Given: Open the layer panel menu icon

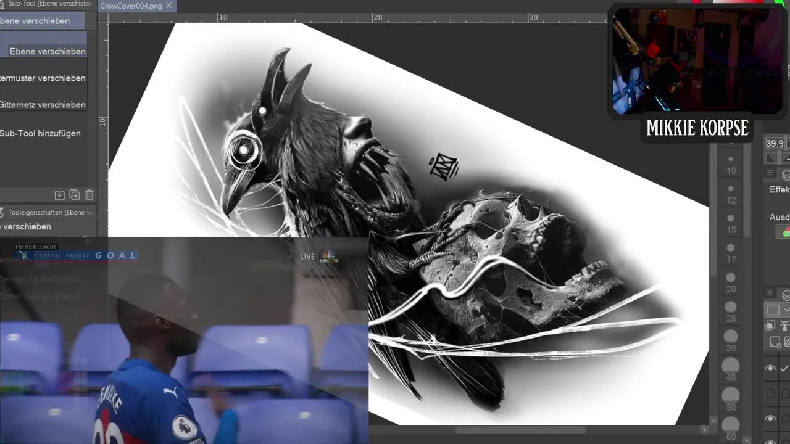Looking at the screenshot, I should pyautogui.click(x=770, y=294).
